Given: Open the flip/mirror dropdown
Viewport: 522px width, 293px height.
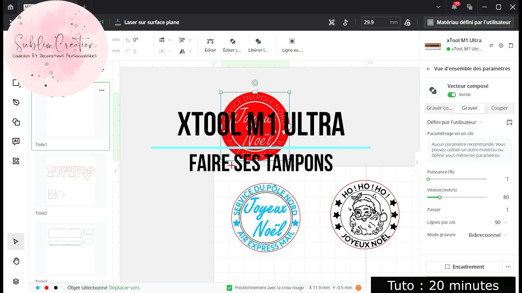Looking at the screenshot, I should [186, 51].
